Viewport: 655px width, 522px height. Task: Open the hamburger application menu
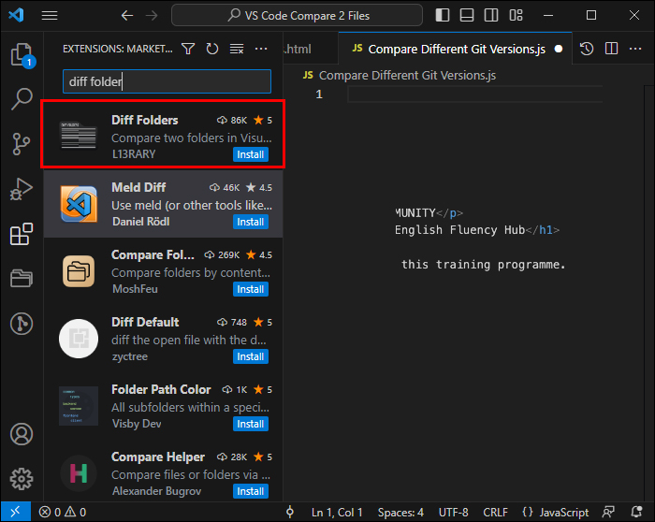[x=50, y=16]
